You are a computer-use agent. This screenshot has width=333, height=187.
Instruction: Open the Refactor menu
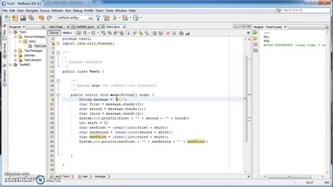pyautogui.click(x=57, y=10)
